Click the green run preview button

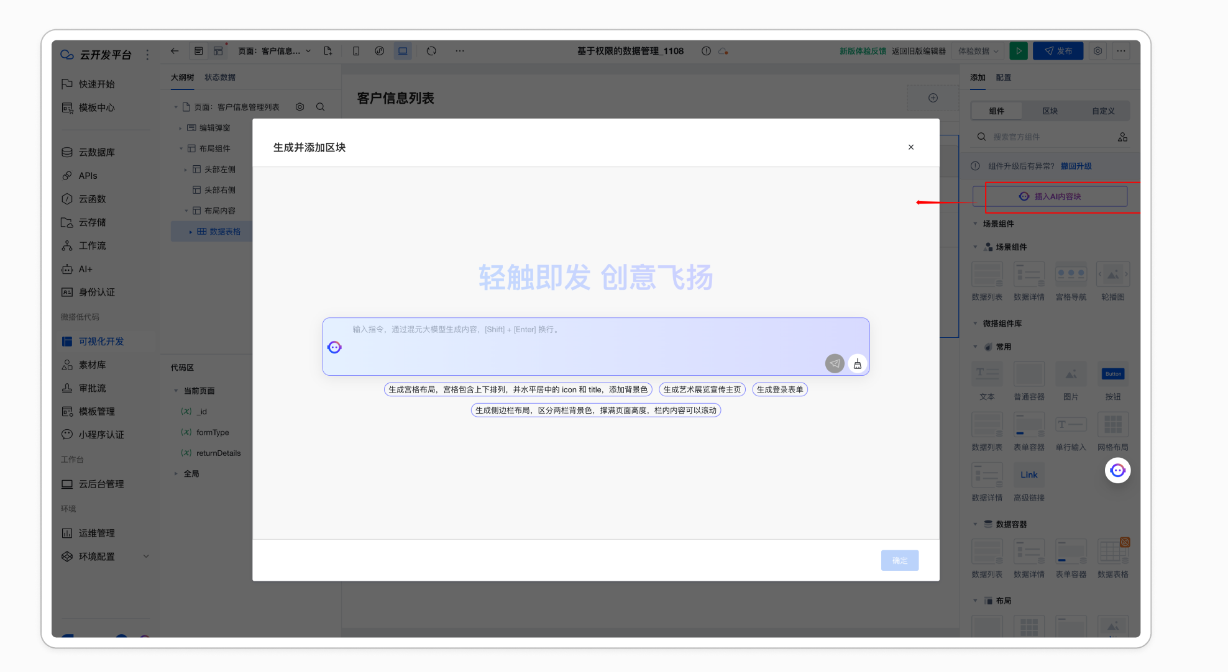(x=1019, y=51)
